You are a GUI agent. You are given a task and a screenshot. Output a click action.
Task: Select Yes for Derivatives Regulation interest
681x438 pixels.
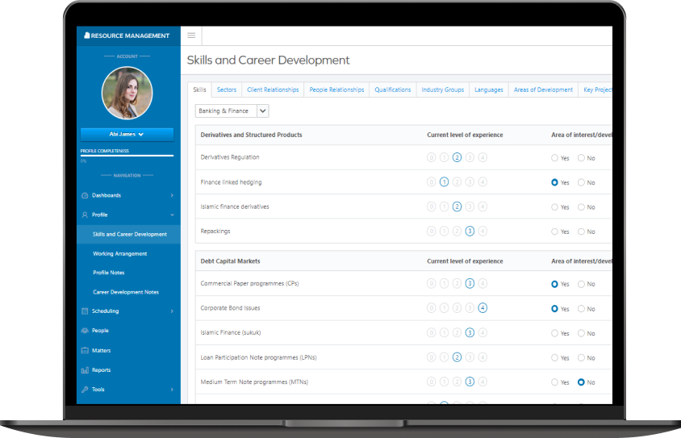click(554, 158)
